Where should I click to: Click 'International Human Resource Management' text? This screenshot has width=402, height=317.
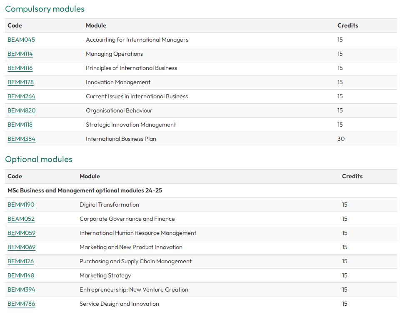[x=138, y=233]
